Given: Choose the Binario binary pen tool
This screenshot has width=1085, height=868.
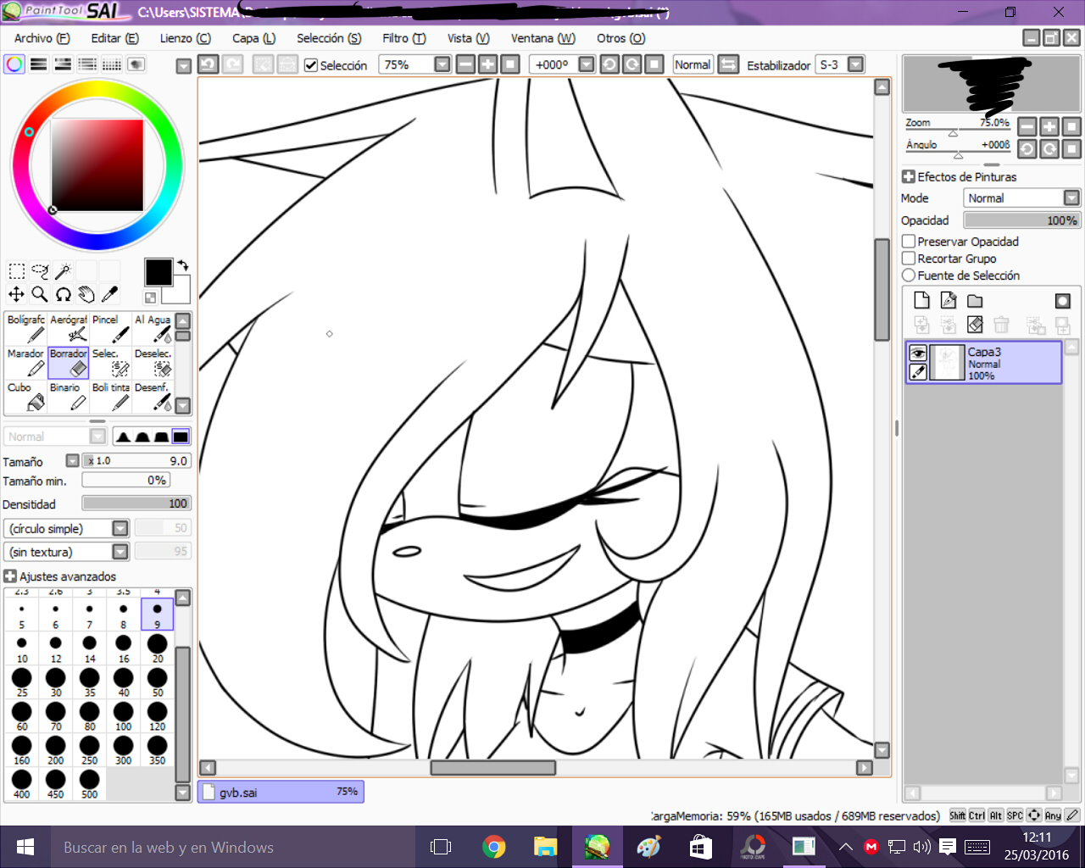Looking at the screenshot, I should pos(69,397).
